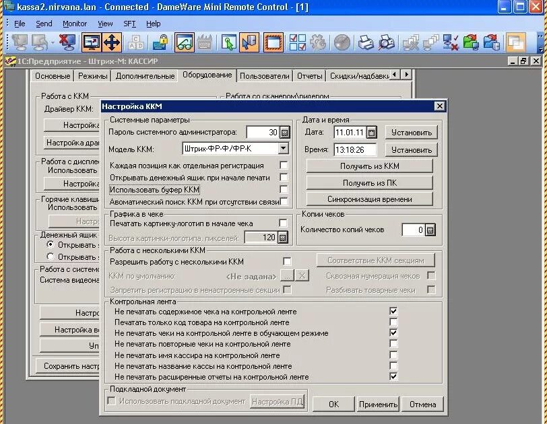
Task: Click the striped-border window toolbar icon
Action: 273,42
